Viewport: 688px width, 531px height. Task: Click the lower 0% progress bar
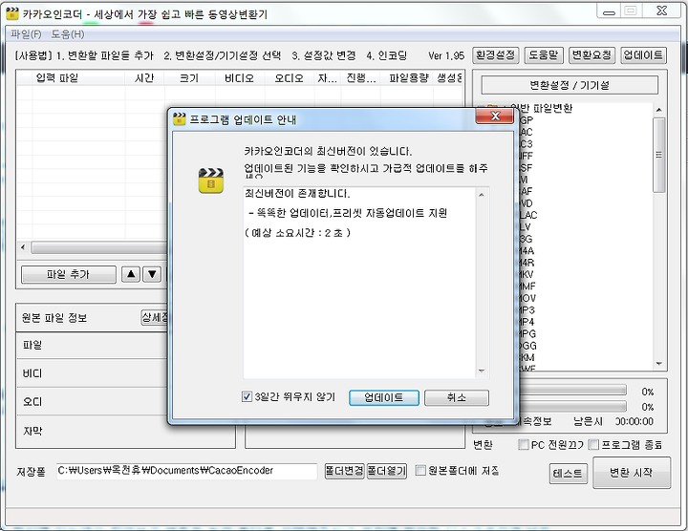click(x=572, y=406)
